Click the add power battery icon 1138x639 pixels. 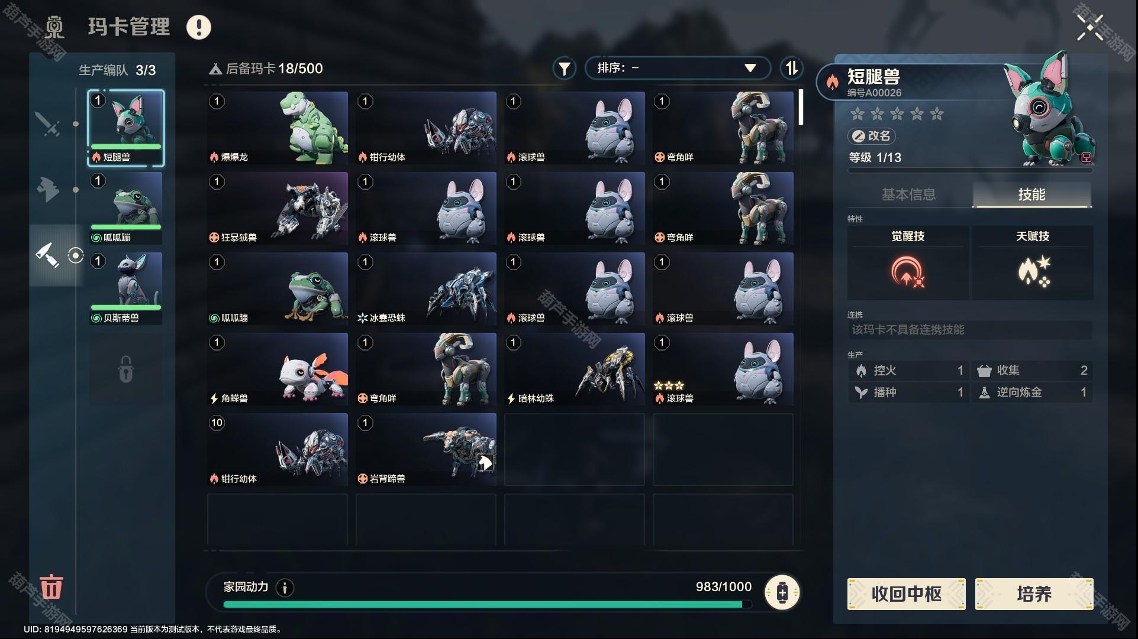[782, 592]
